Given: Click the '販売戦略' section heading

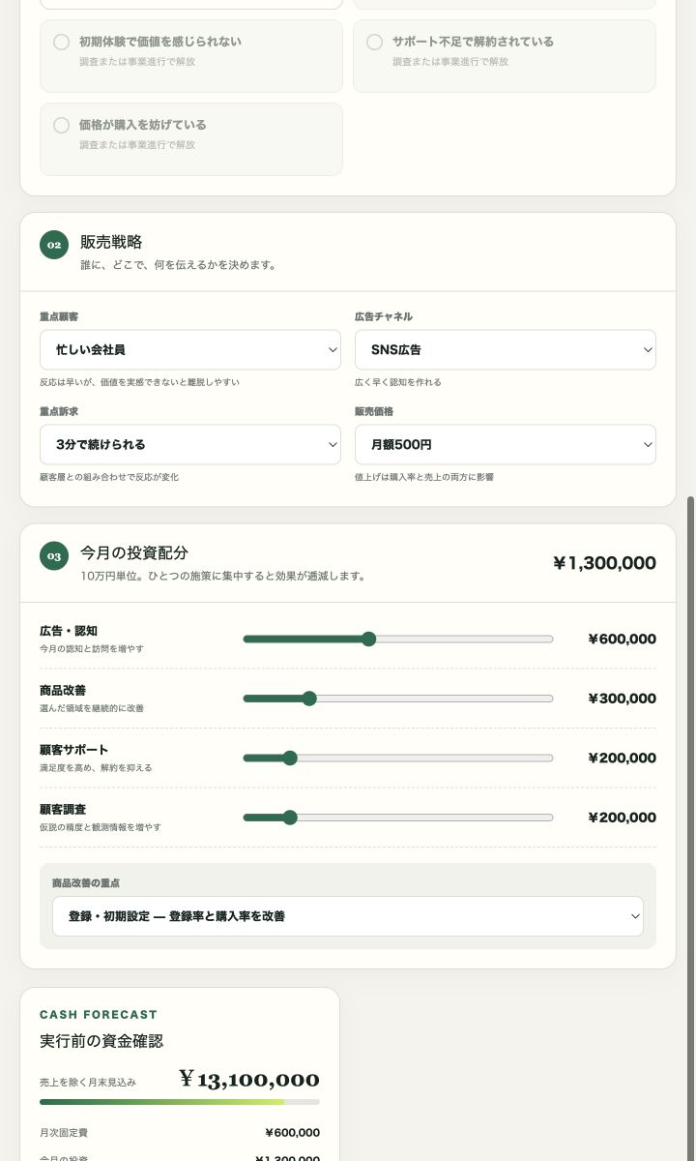Looking at the screenshot, I should (x=111, y=242).
